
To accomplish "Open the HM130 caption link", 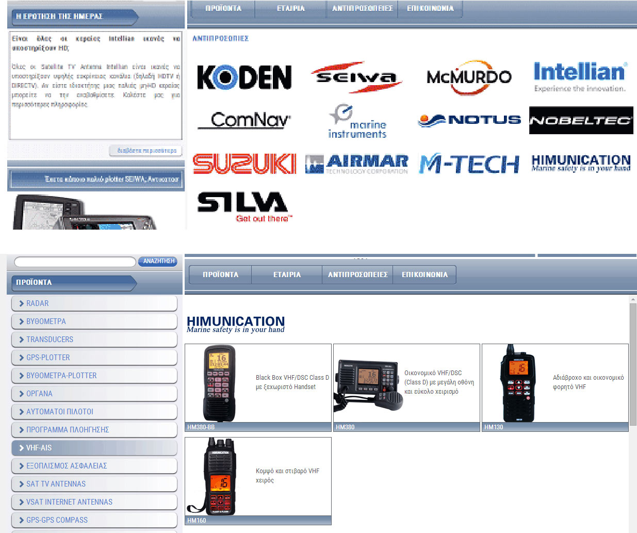I will click(555, 427).
